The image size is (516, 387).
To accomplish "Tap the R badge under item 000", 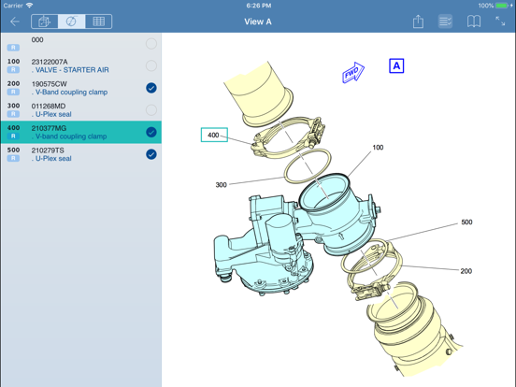I will [x=13, y=48].
